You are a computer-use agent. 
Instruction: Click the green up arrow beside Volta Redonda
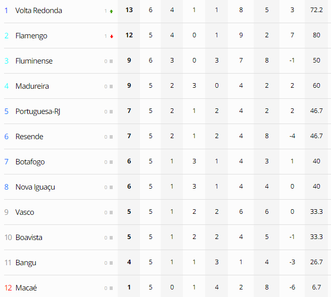point(111,11)
